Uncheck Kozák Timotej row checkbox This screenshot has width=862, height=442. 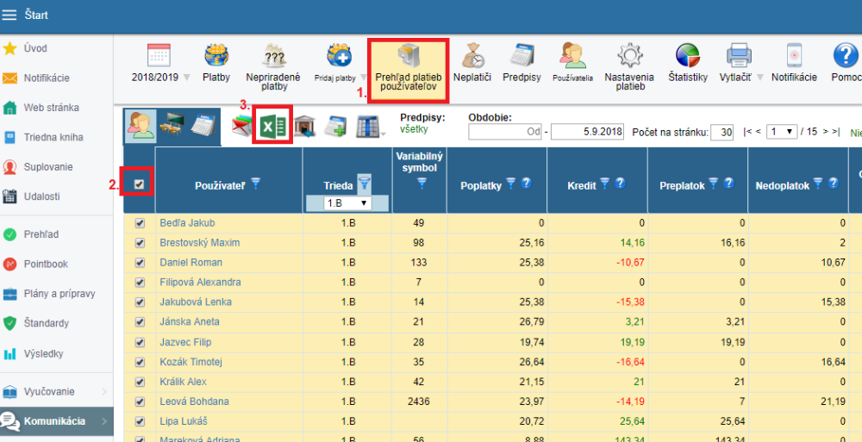(x=140, y=362)
